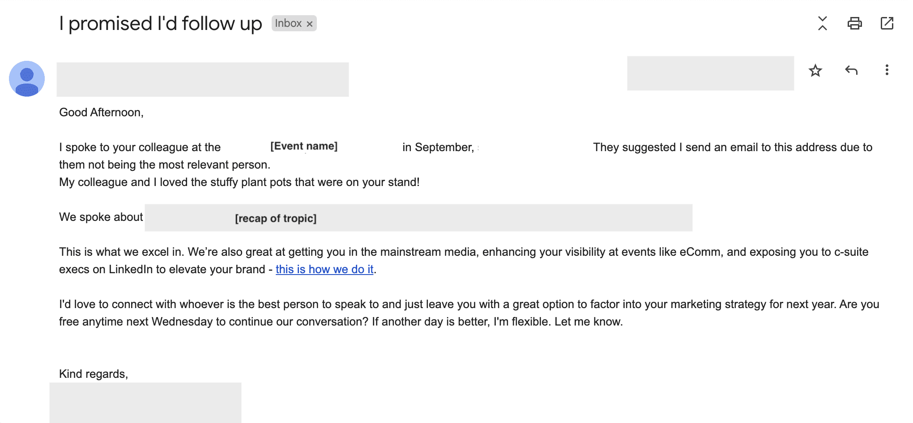Click the subject "I promised I'd follow up"
This screenshot has width=913, height=423.
point(160,23)
